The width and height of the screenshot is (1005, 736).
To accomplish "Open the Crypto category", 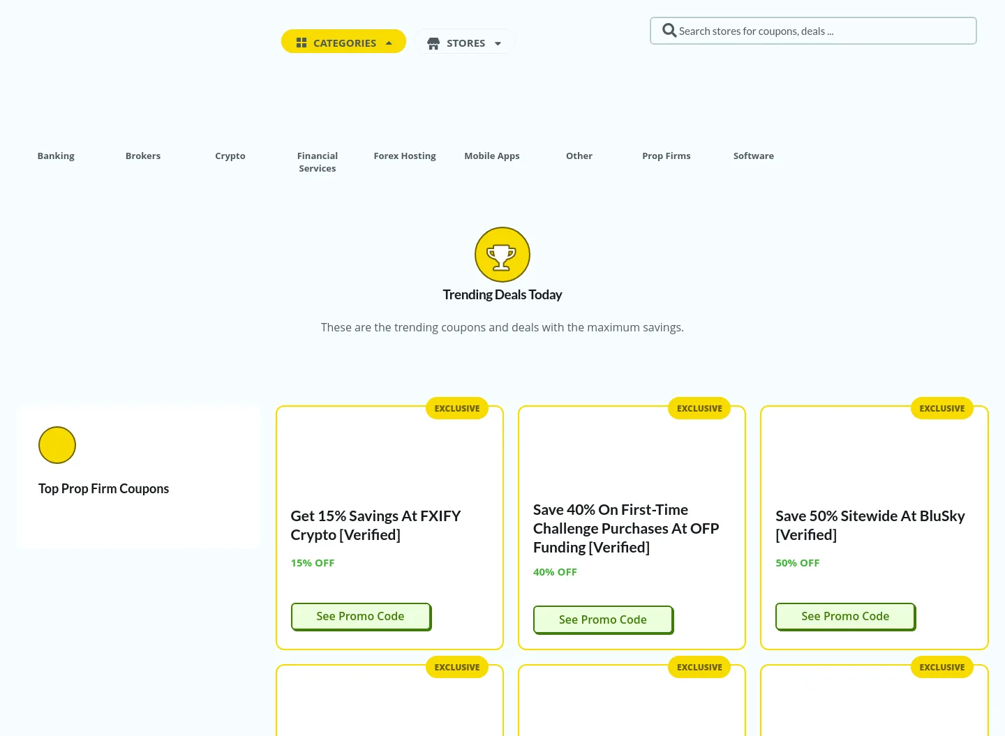I will pos(230,156).
